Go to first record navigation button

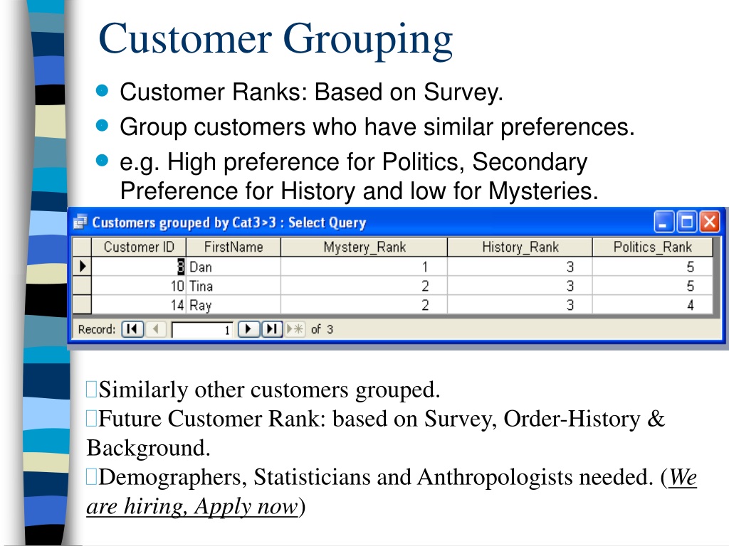[132, 329]
